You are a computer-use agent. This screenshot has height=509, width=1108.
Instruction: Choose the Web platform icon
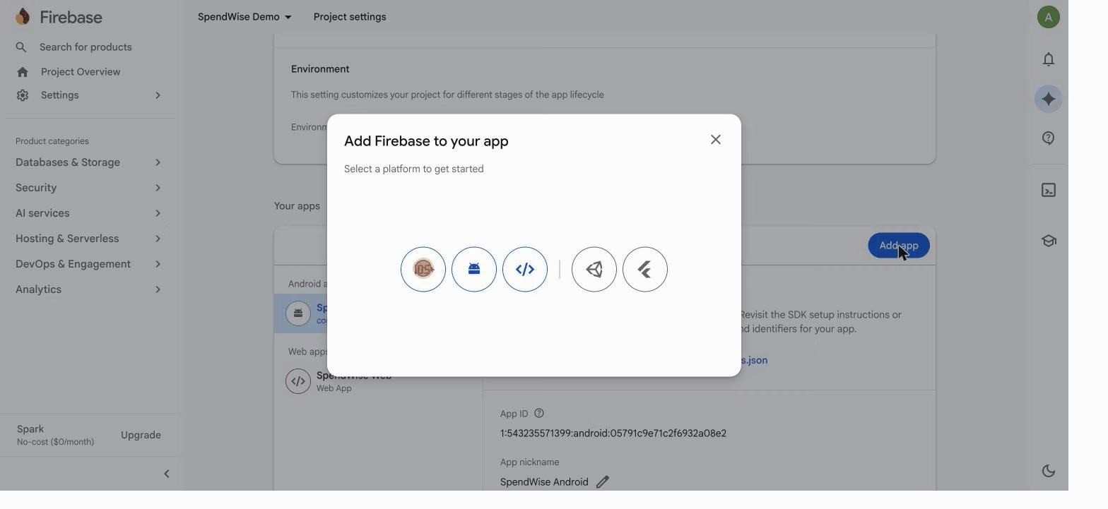click(525, 269)
